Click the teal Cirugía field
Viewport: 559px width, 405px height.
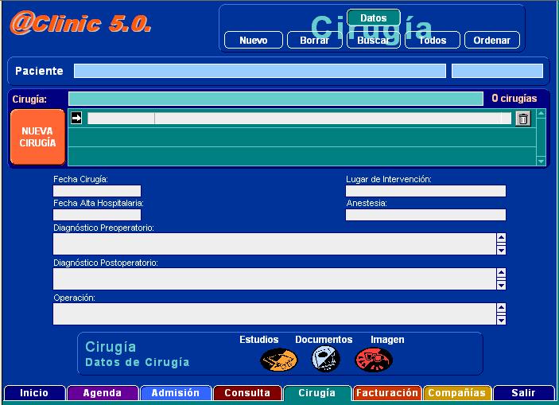tap(276, 99)
